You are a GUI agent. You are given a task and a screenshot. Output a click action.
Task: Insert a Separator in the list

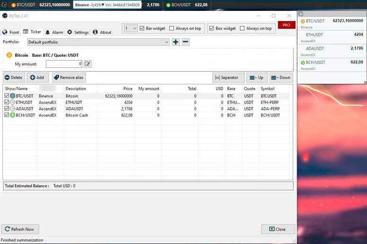[228, 78]
